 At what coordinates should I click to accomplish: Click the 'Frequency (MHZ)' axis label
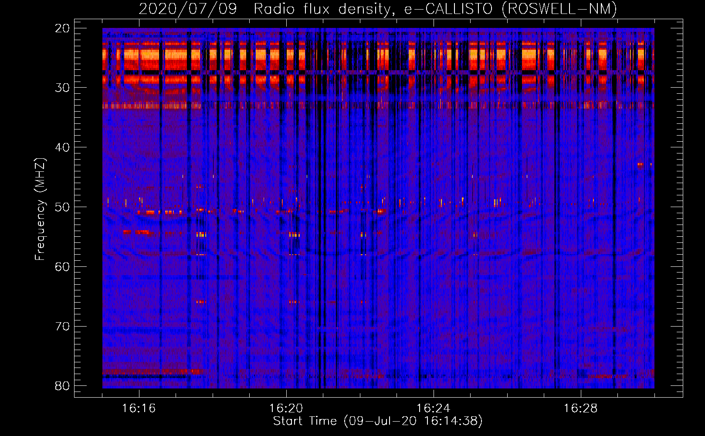click(x=40, y=209)
